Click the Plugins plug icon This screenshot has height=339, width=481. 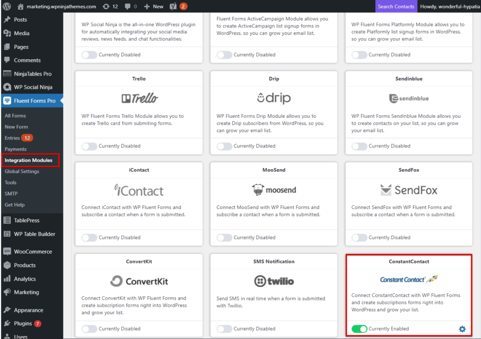[7, 324]
